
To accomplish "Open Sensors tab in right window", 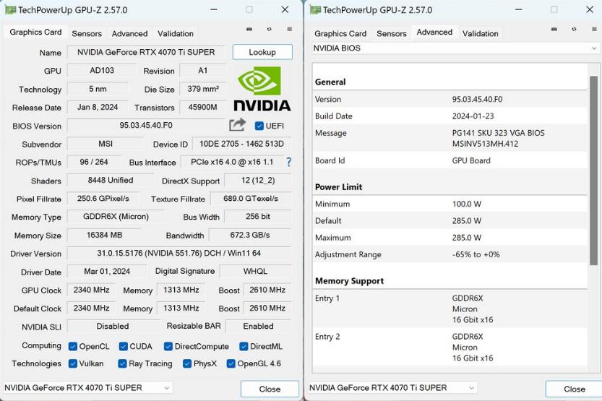I will [391, 34].
